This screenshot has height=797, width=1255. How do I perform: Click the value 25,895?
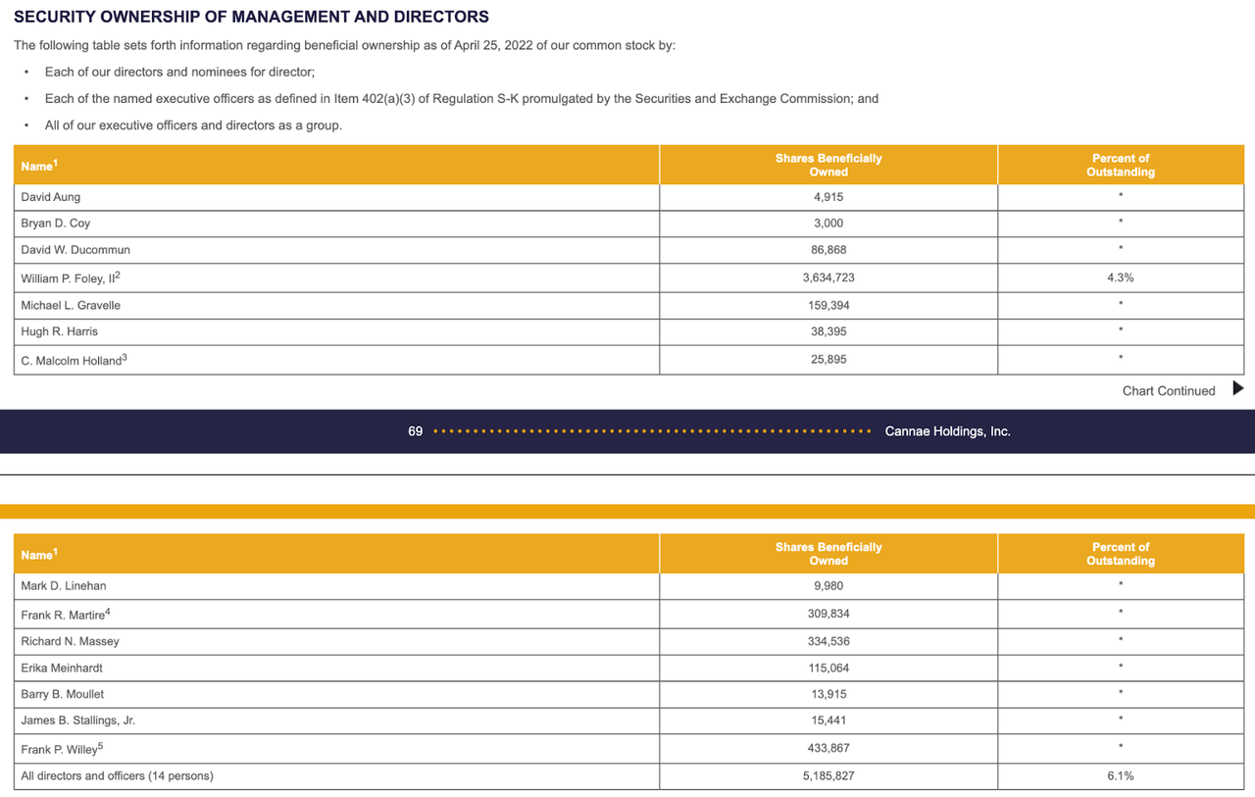click(x=828, y=360)
